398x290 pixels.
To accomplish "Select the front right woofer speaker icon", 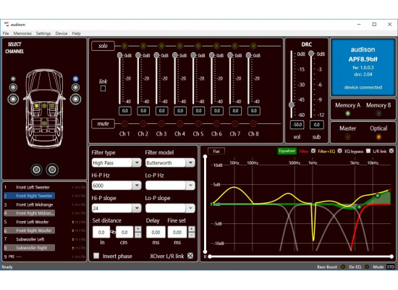I will coord(75,99).
